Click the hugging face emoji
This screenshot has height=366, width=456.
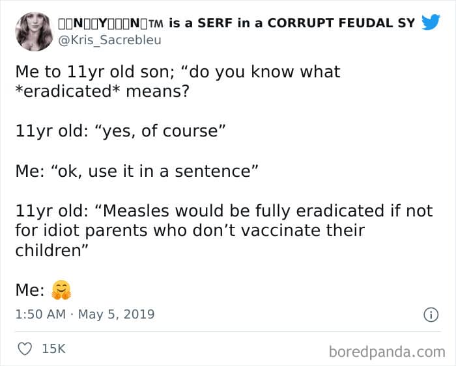pos(61,290)
